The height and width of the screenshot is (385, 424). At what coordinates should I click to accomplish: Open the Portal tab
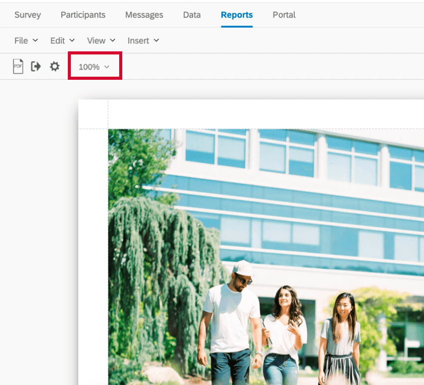click(284, 15)
